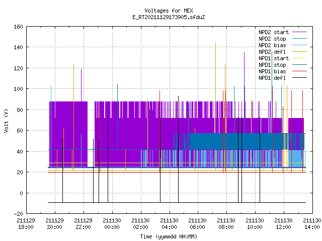Click the 211130 14:00 time tick label
Screen dimensions: 322x241
coord(312,224)
